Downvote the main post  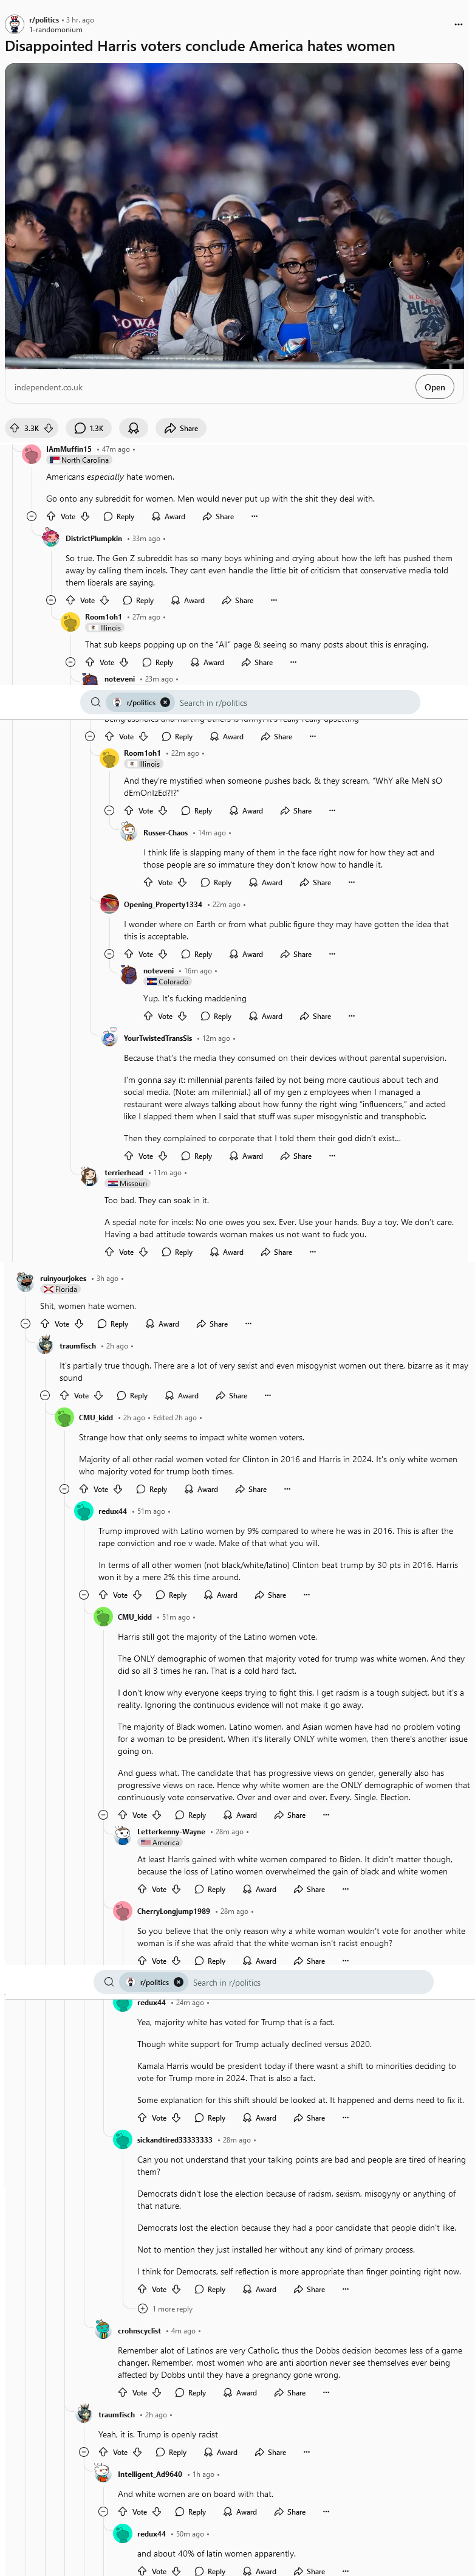(48, 428)
